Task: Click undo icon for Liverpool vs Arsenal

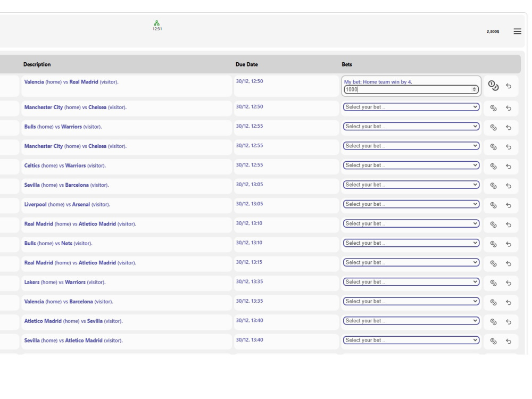Action: (x=508, y=205)
